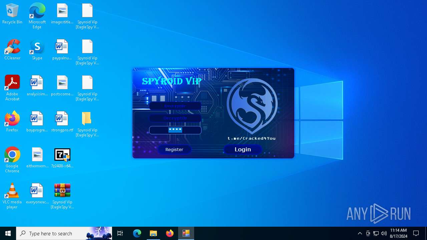Image resolution: width=427 pixels, height=240 pixels.
Task: Click the Dr0crypt0r field just above the password box
Action: [175, 118]
